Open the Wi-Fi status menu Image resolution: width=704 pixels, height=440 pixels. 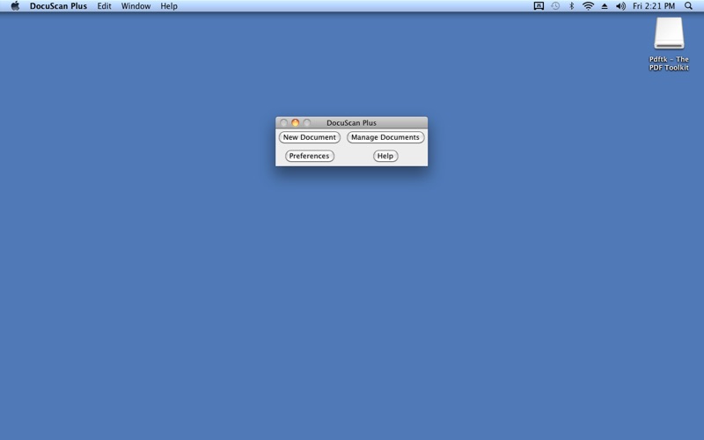[x=588, y=6]
